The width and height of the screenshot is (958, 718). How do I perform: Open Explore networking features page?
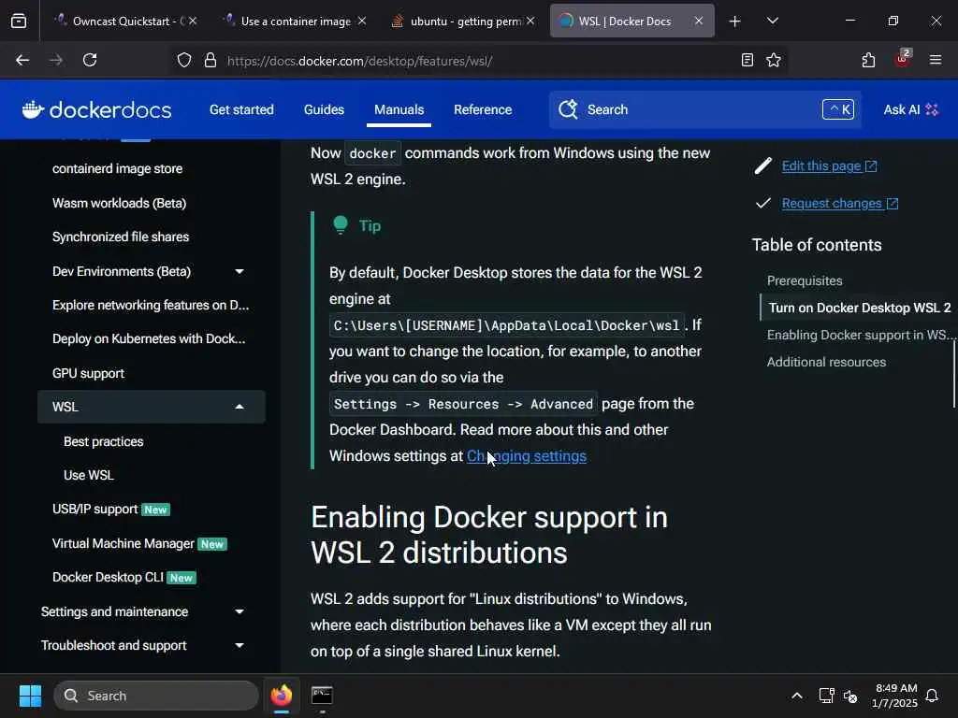[x=151, y=306]
